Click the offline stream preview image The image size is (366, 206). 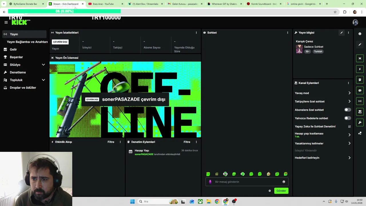point(125,100)
